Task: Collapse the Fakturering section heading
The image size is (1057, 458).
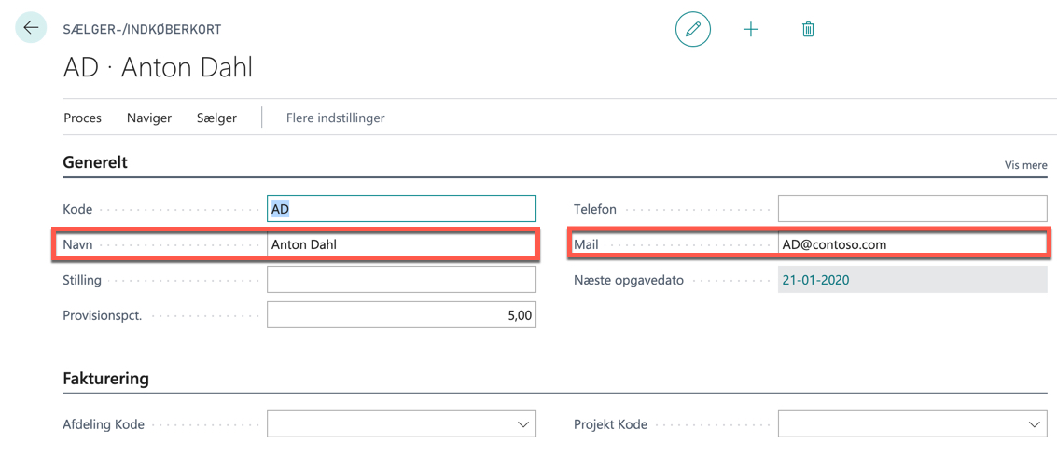Action: pos(105,379)
